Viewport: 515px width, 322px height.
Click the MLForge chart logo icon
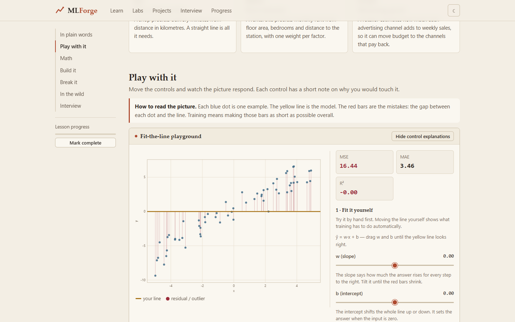coord(60,10)
